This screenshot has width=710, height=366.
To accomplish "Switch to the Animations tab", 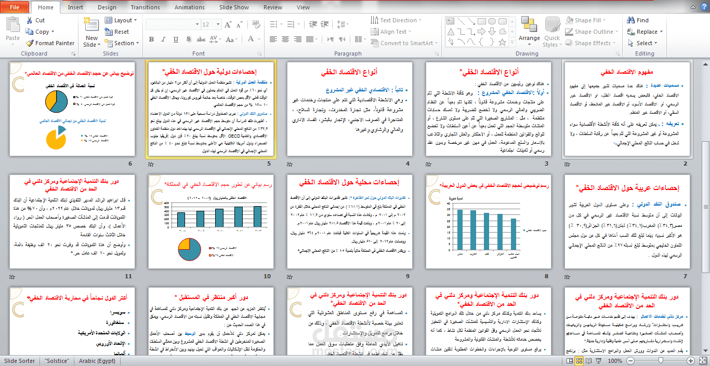I will tap(190, 7).
